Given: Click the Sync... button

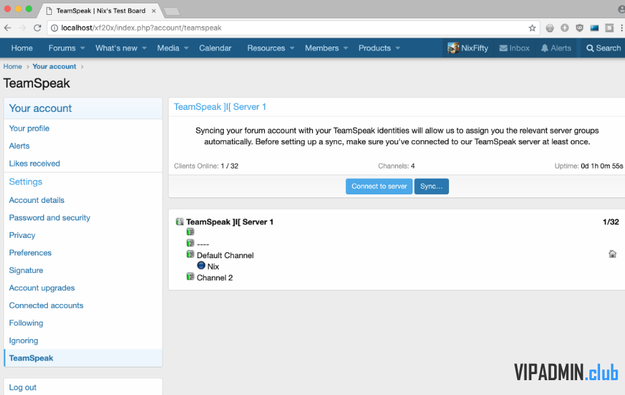Looking at the screenshot, I should tap(431, 187).
